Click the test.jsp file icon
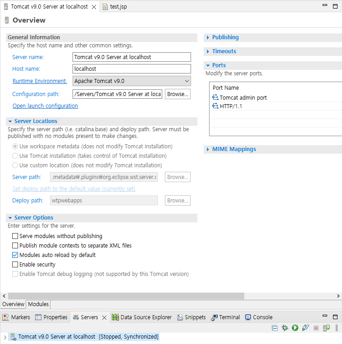 click(x=105, y=7)
